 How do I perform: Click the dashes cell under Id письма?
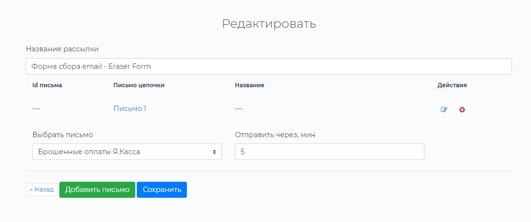(x=36, y=109)
